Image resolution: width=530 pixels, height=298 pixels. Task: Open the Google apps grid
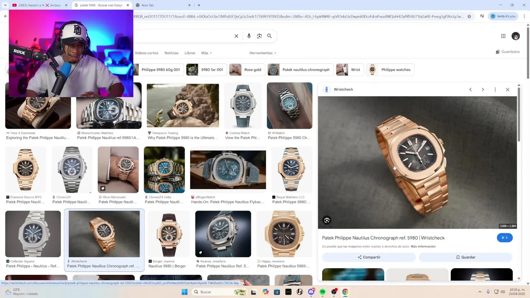pyautogui.click(x=503, y=36)
